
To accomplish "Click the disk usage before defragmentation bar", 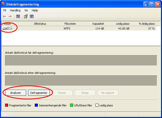I will [81, 60].
